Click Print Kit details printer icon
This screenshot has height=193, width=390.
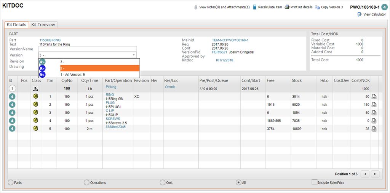point(287,7)
